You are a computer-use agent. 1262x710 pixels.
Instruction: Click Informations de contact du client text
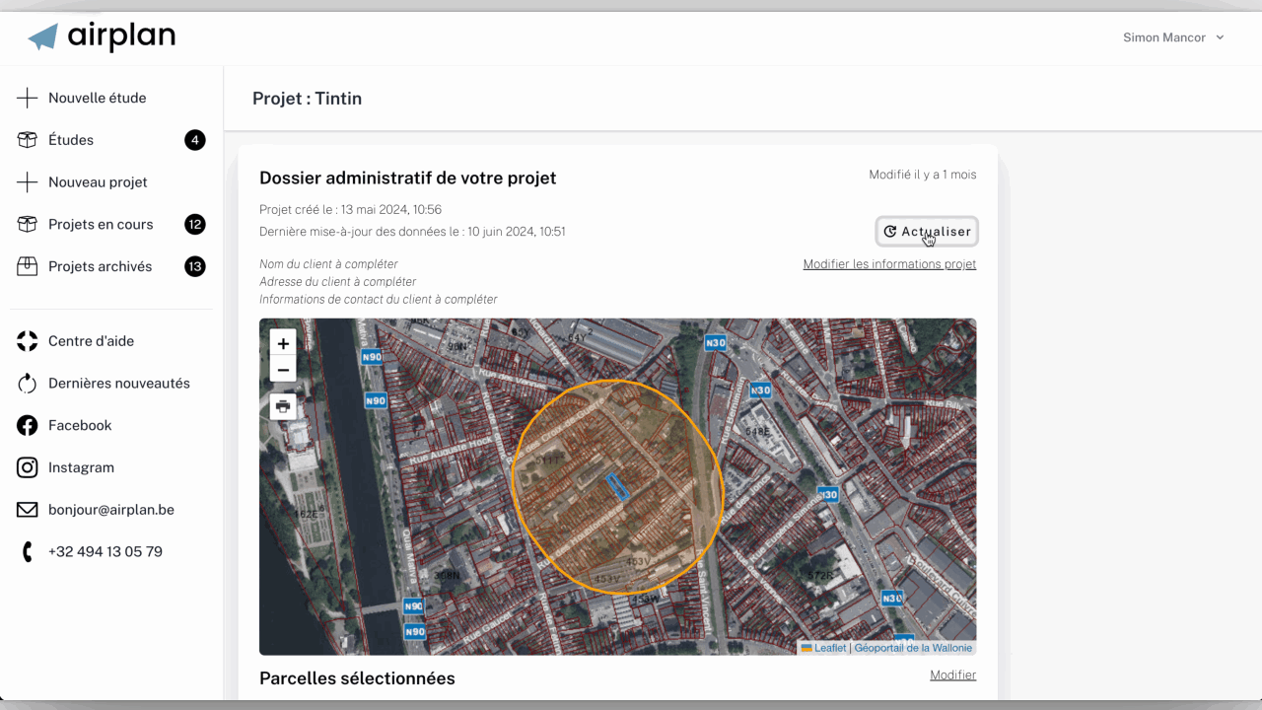pos(378,300)
